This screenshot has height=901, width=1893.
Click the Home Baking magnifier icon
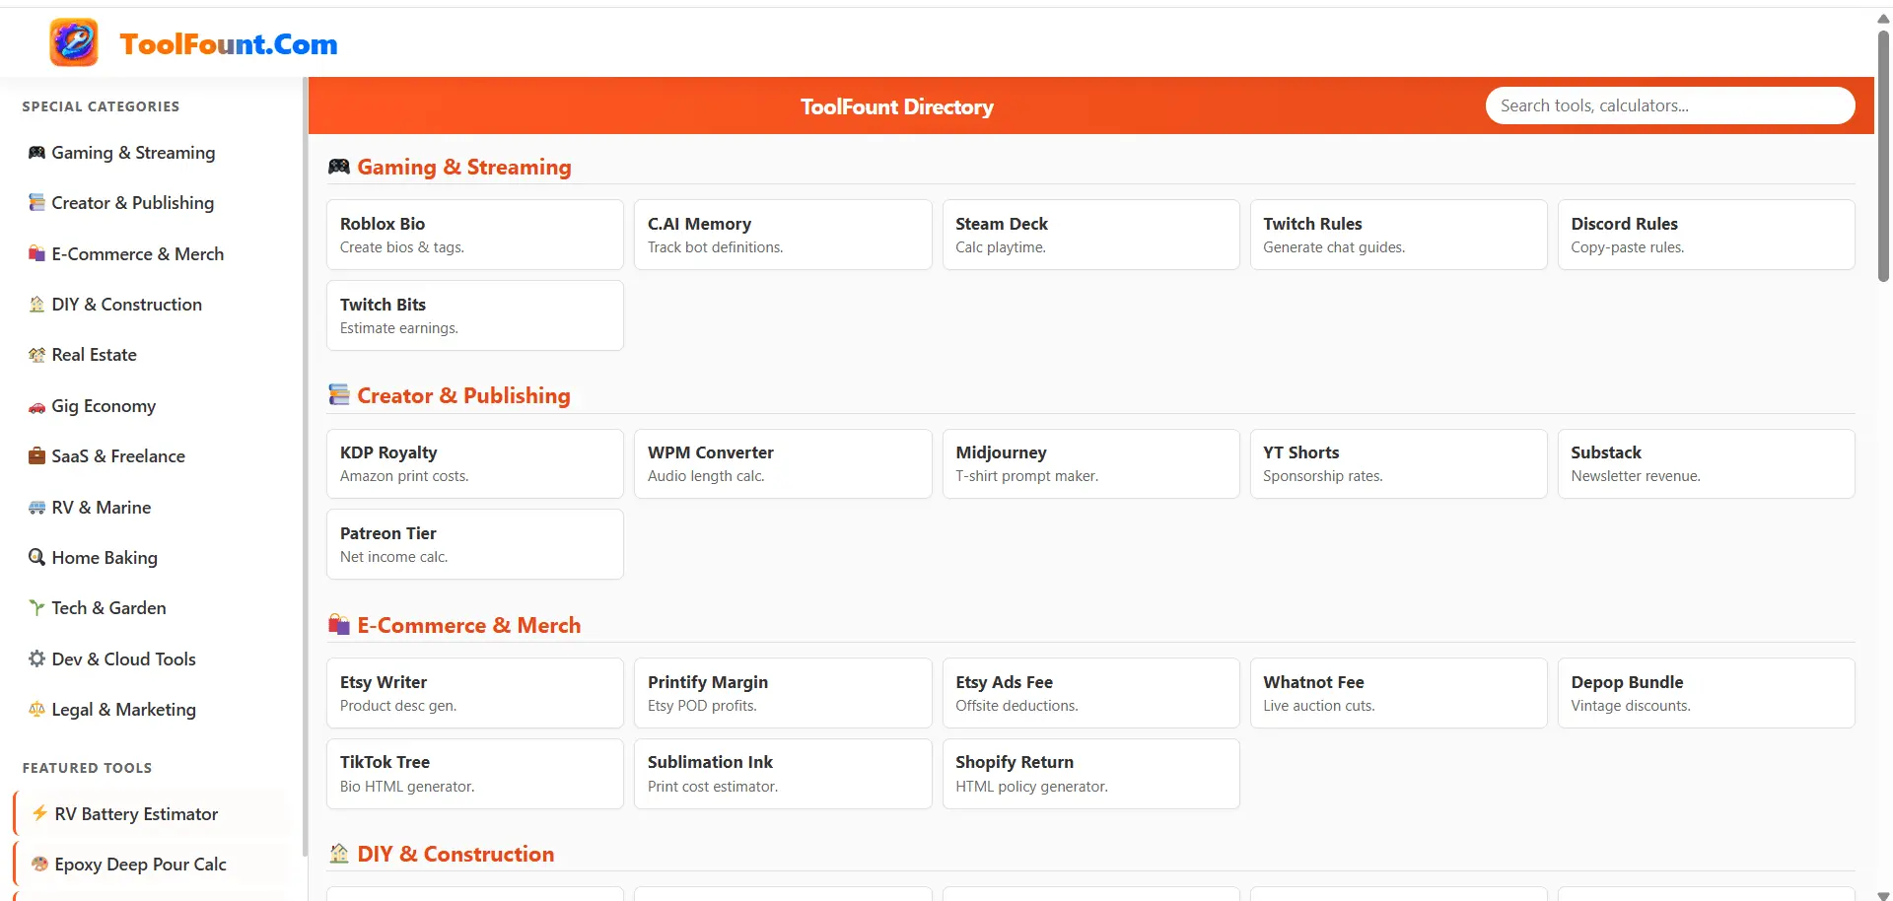(x=36, y=558)
